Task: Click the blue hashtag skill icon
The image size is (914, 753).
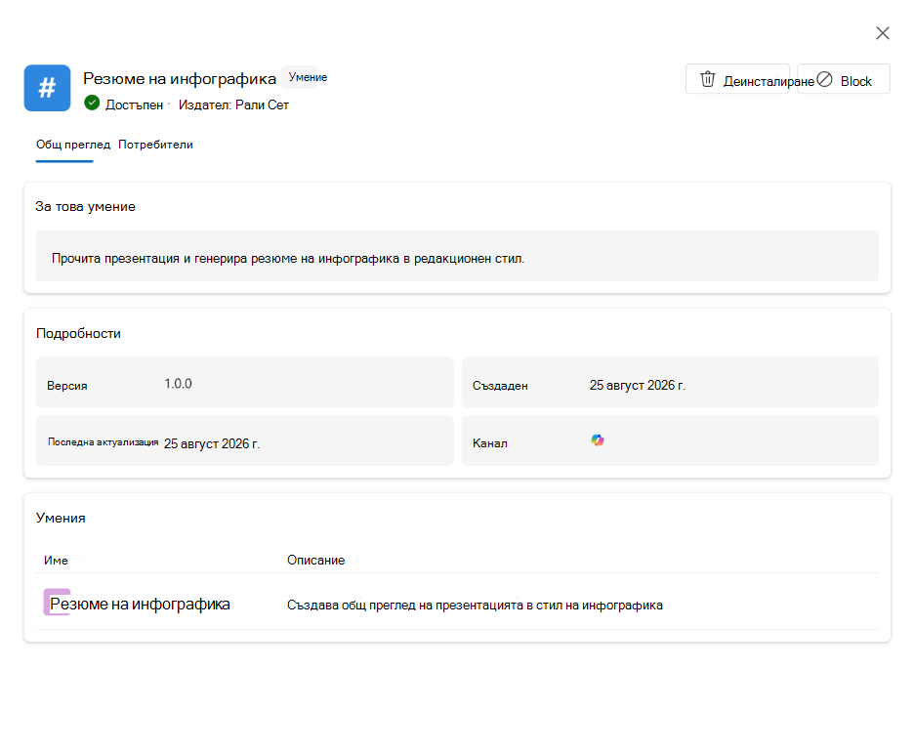Action: [47, 88]
